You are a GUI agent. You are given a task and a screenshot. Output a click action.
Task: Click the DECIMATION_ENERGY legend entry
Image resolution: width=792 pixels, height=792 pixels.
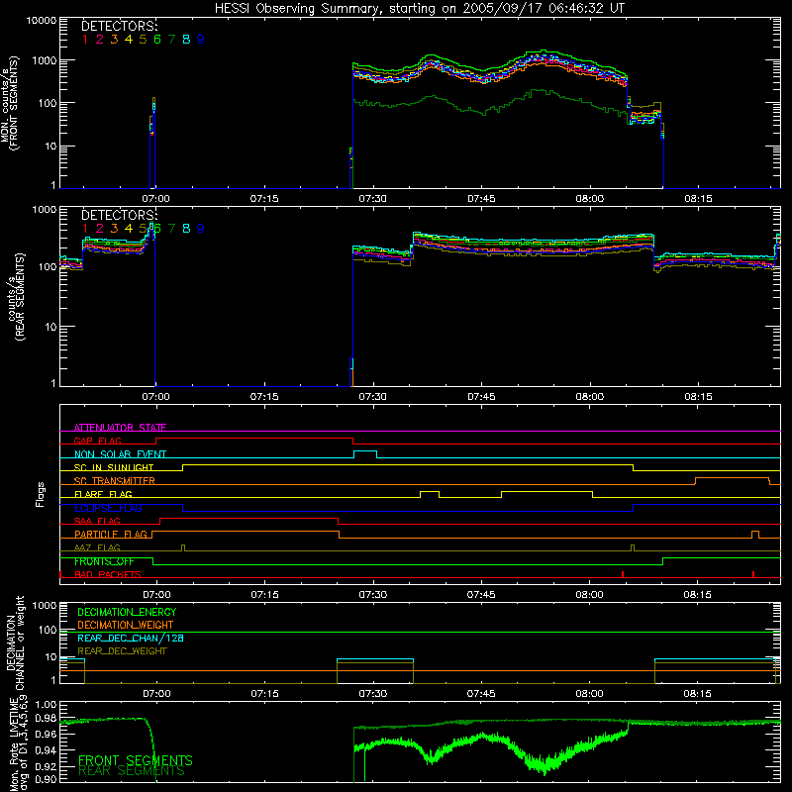click(x=127, y=612)
